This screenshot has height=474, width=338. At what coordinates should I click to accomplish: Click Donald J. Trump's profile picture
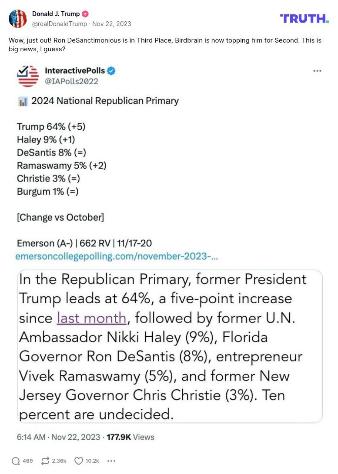click(18, 18)
